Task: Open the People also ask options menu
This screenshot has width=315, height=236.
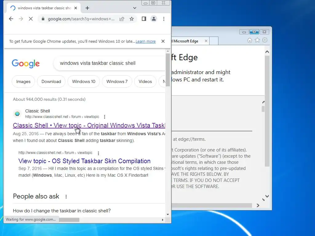Action: (x=66, y=196)
